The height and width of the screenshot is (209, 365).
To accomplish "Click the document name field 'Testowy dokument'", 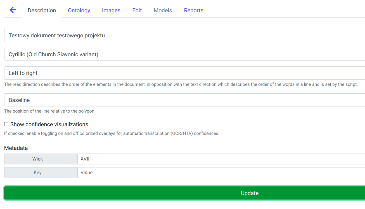I will [x=184, y=36].
